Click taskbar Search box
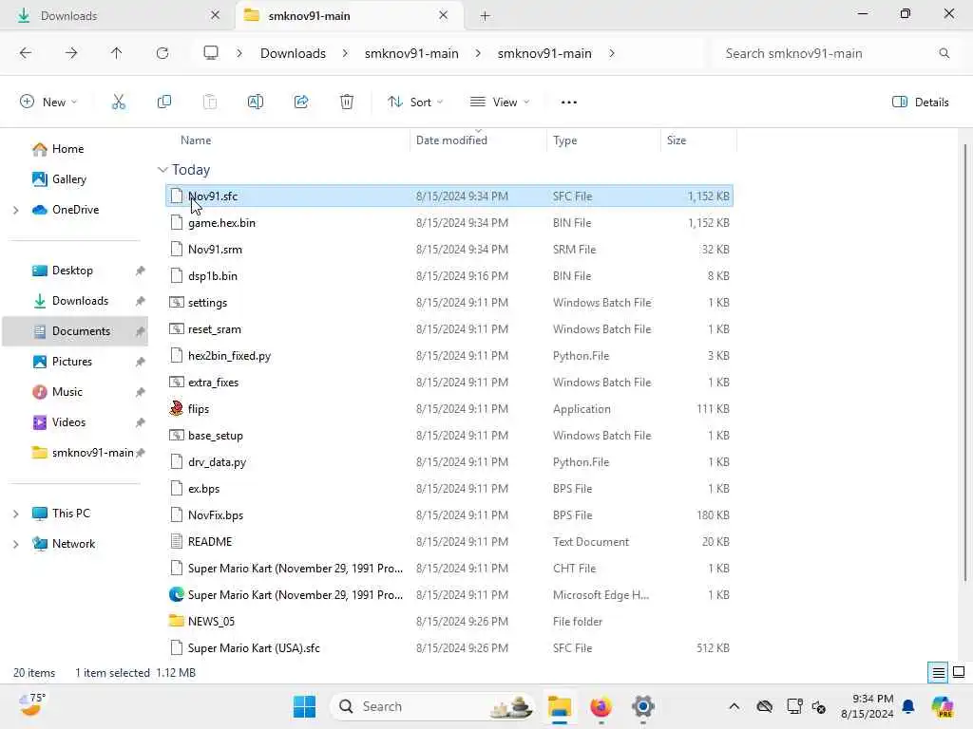973x729 pixels. [x=432, y=706]
